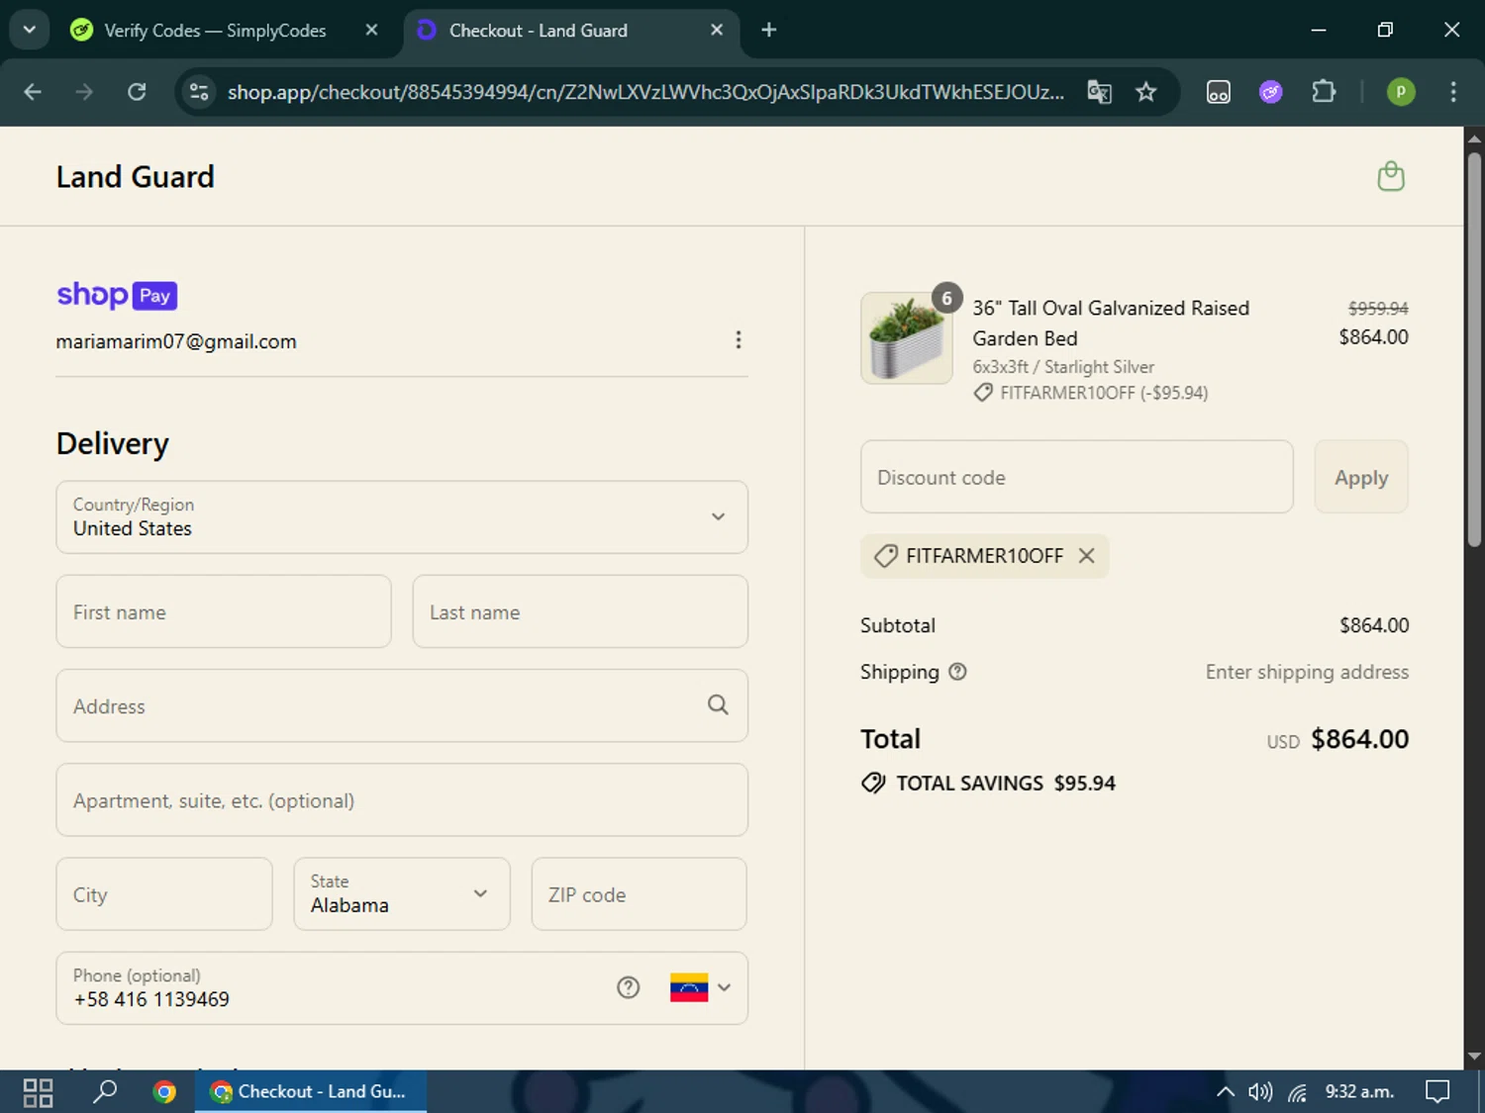The image size is (1485, 1113).
Task: Open the volume speaker tray icon
Action: 1260,1092
